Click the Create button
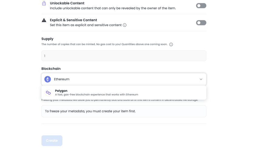 pos(52,141)
